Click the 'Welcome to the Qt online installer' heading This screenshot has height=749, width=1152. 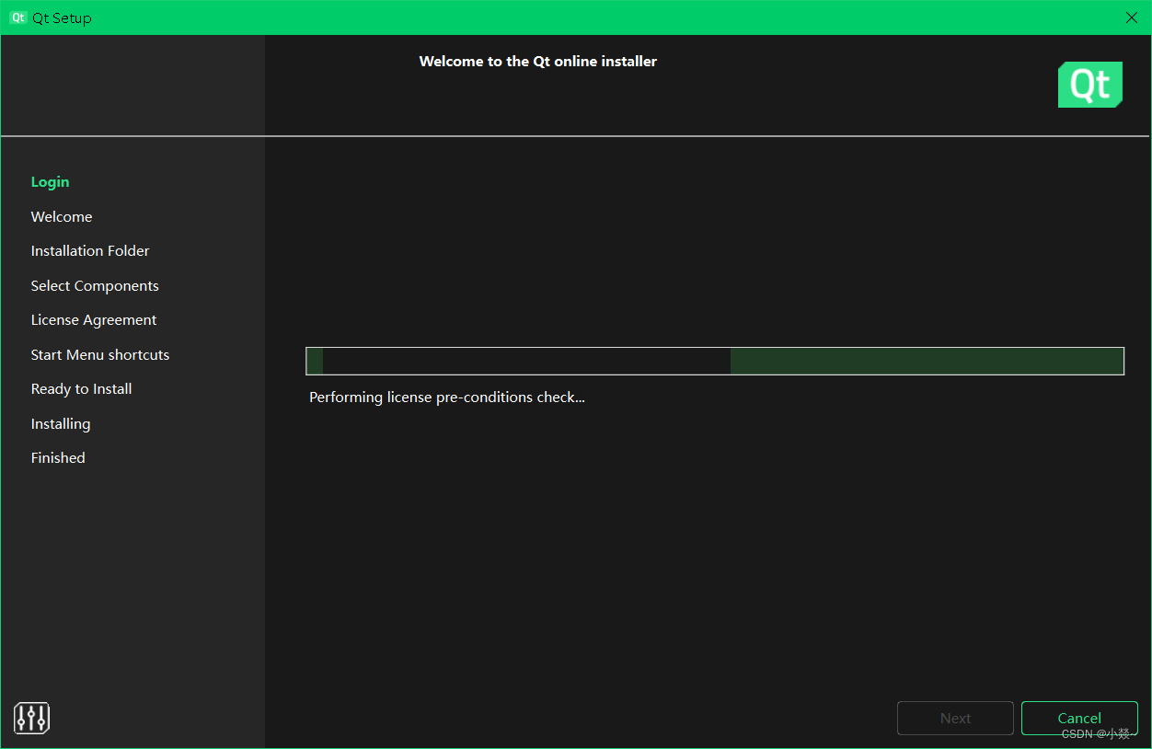pos(538,61)
